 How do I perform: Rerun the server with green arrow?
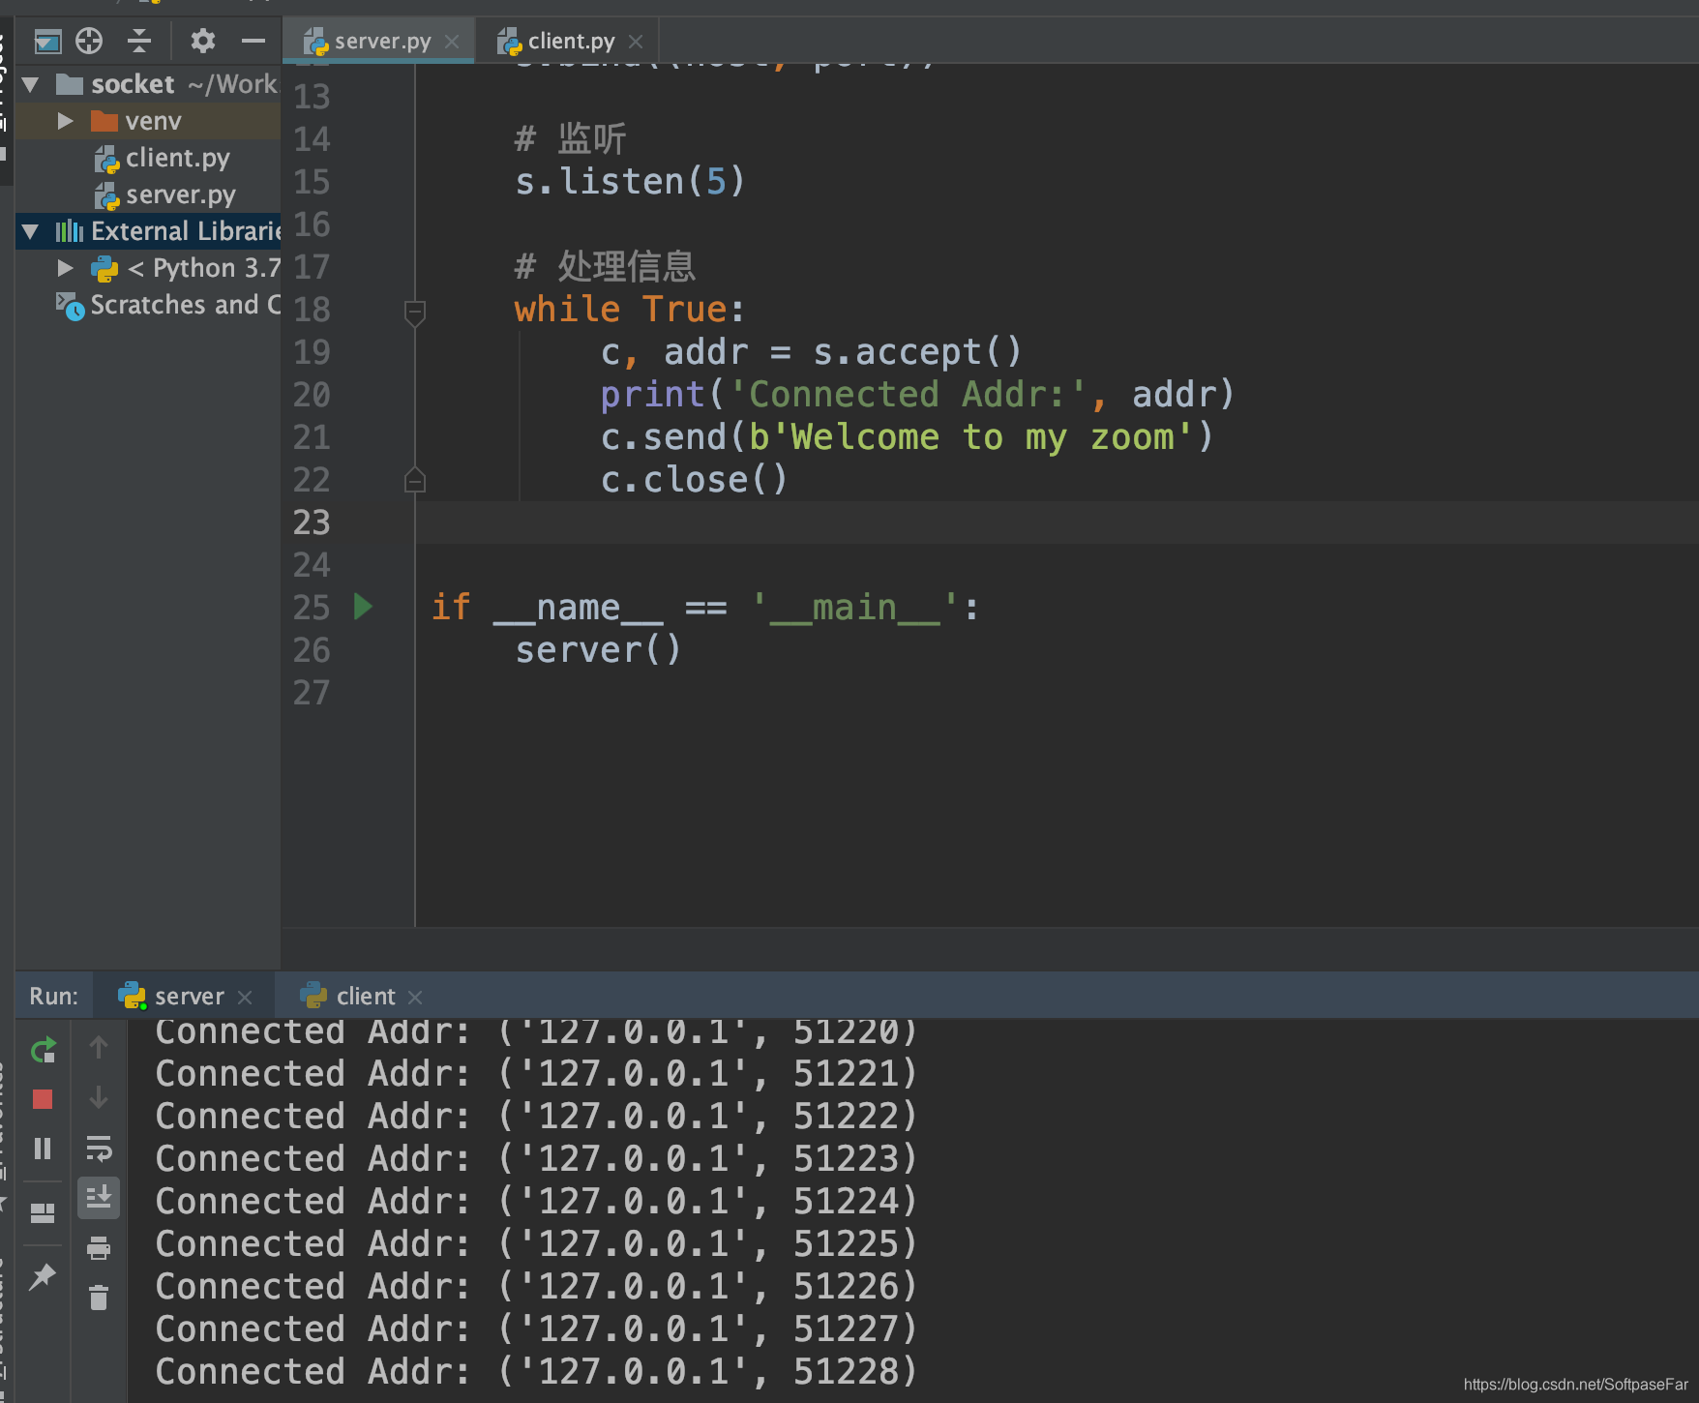pyautogui.click(x=43, y=1050)
